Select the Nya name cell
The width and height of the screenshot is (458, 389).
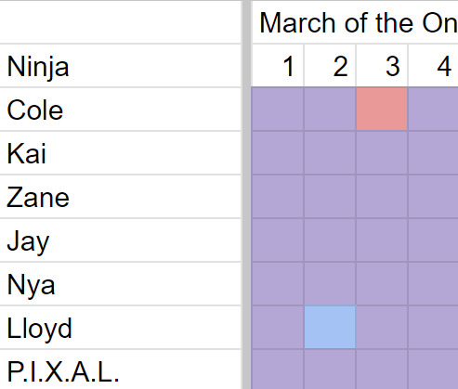click(x=120, y=284)
